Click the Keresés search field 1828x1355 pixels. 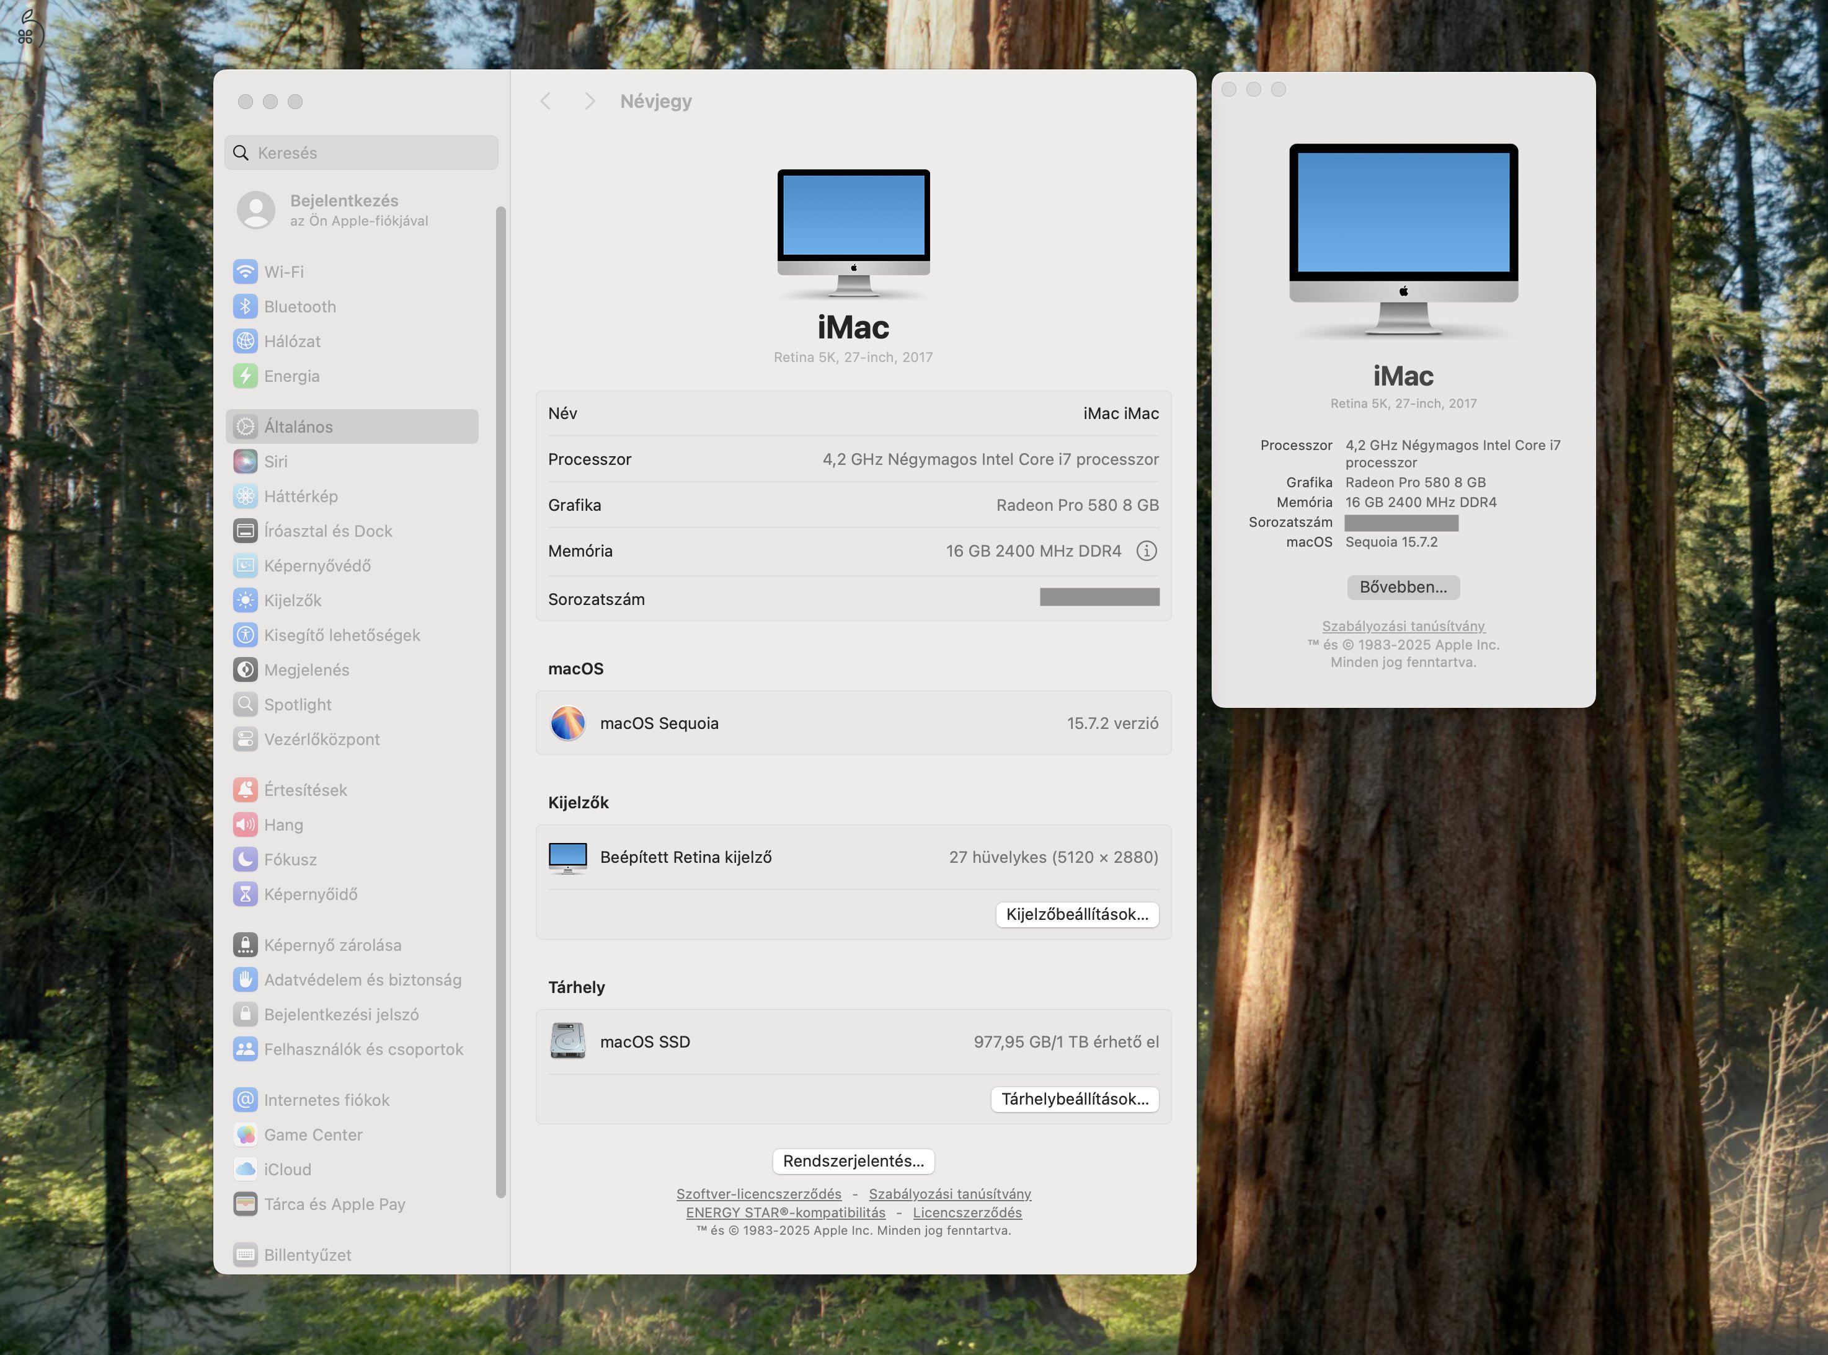click(361, 152)
